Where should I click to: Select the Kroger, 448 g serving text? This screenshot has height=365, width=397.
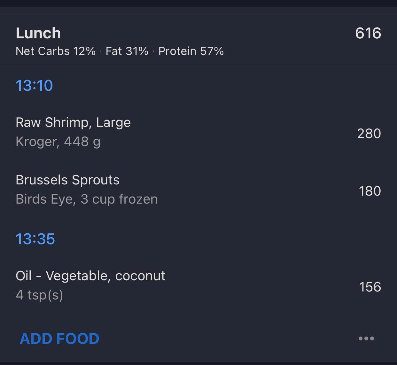click(58, 142)
